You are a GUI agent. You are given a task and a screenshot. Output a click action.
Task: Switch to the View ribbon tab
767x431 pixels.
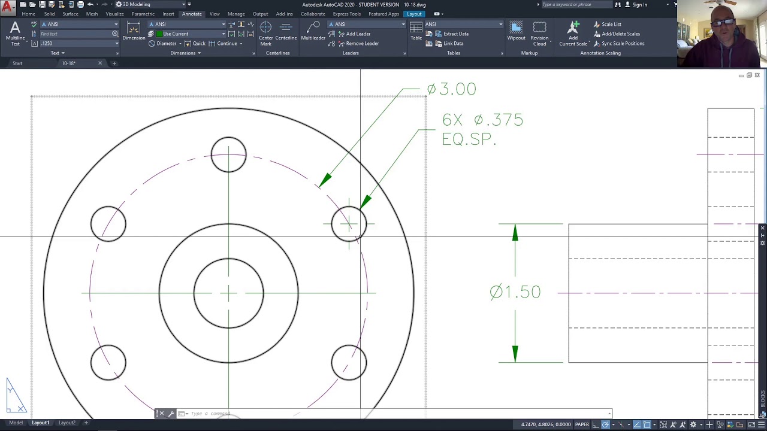[214, 14]
